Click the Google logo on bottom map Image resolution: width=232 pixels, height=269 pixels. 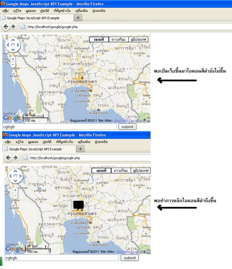click(x=14, y=249)
